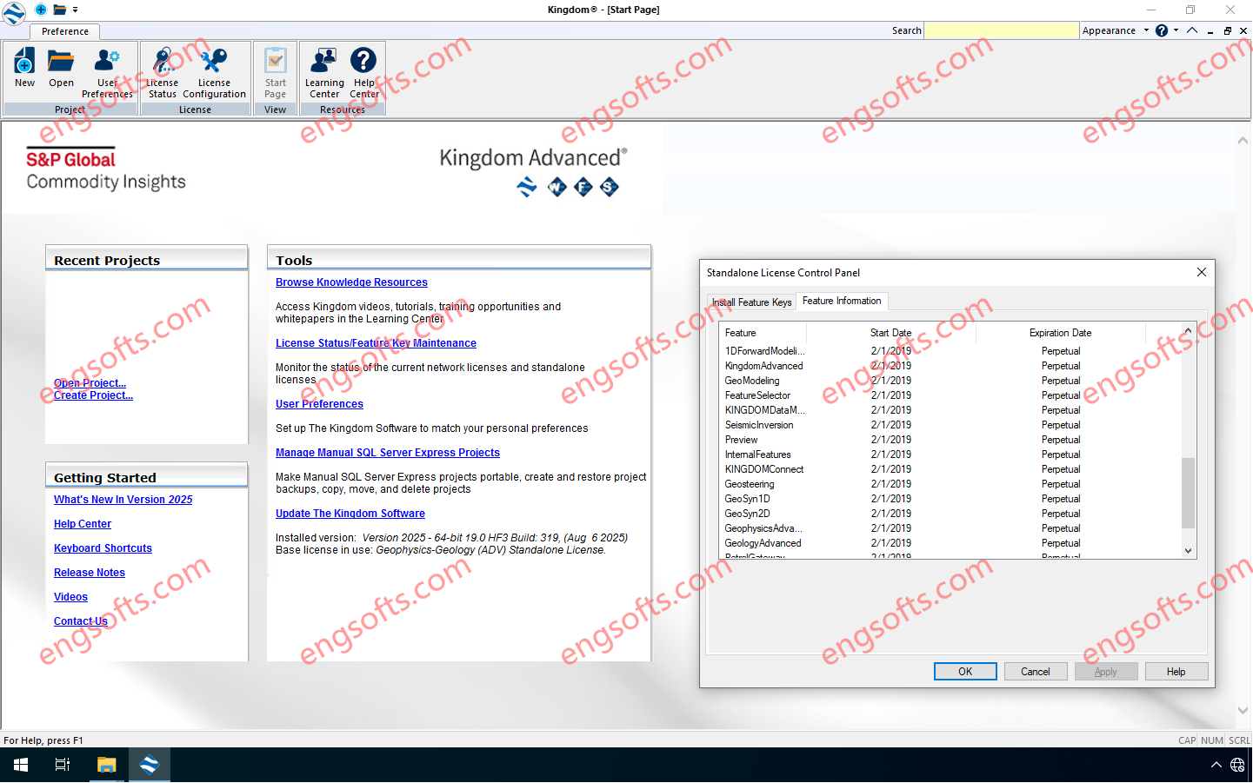Screen dimensions: 1253x783
Task: Open the Appearance dropdown menu
Action: pyautogui.click(x=1116, y=30)
